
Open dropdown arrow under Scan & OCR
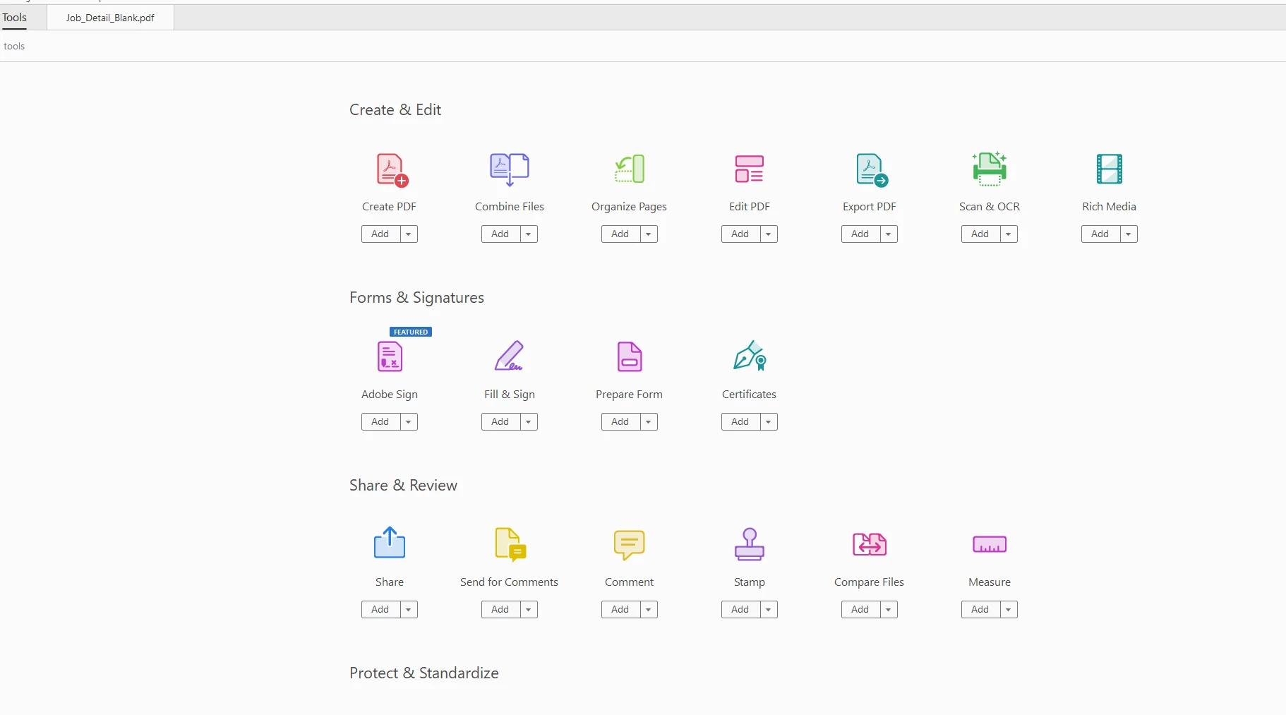tap(1009, 234)
